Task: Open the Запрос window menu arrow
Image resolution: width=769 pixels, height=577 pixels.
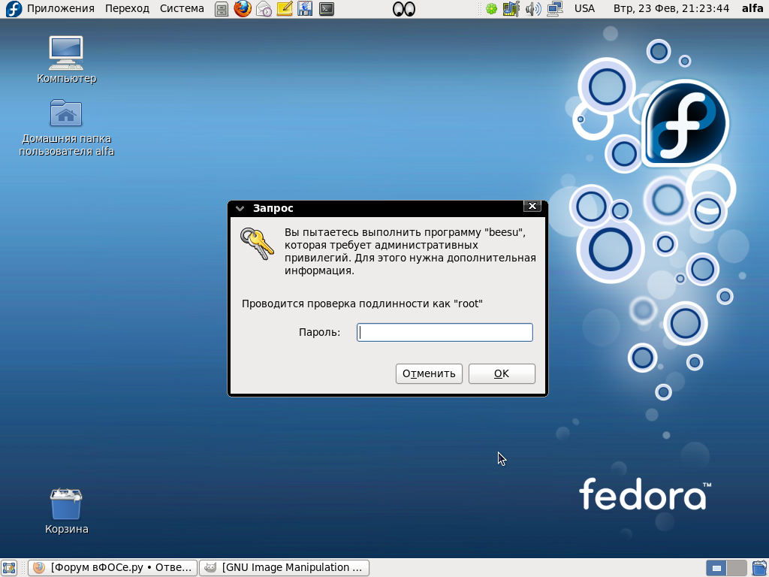Action: coord(240,208)
